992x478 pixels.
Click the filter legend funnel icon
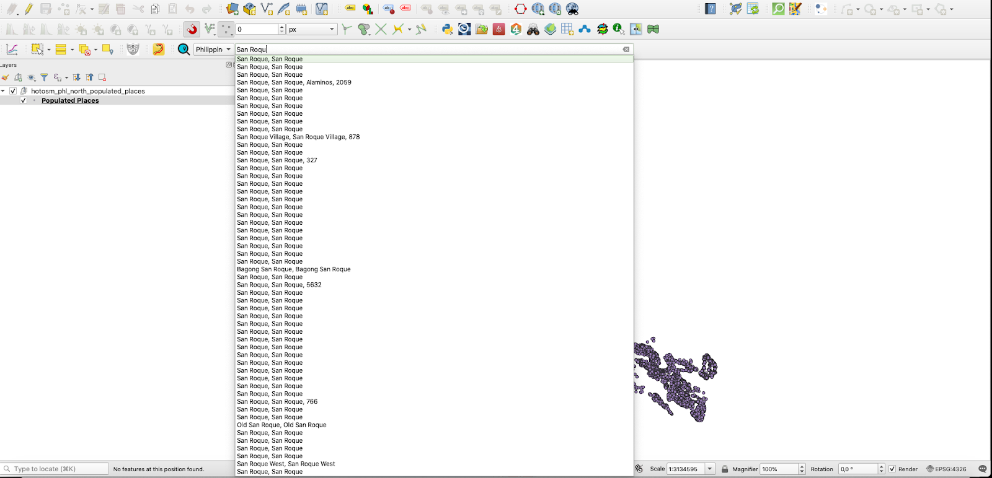click(44, 77)
